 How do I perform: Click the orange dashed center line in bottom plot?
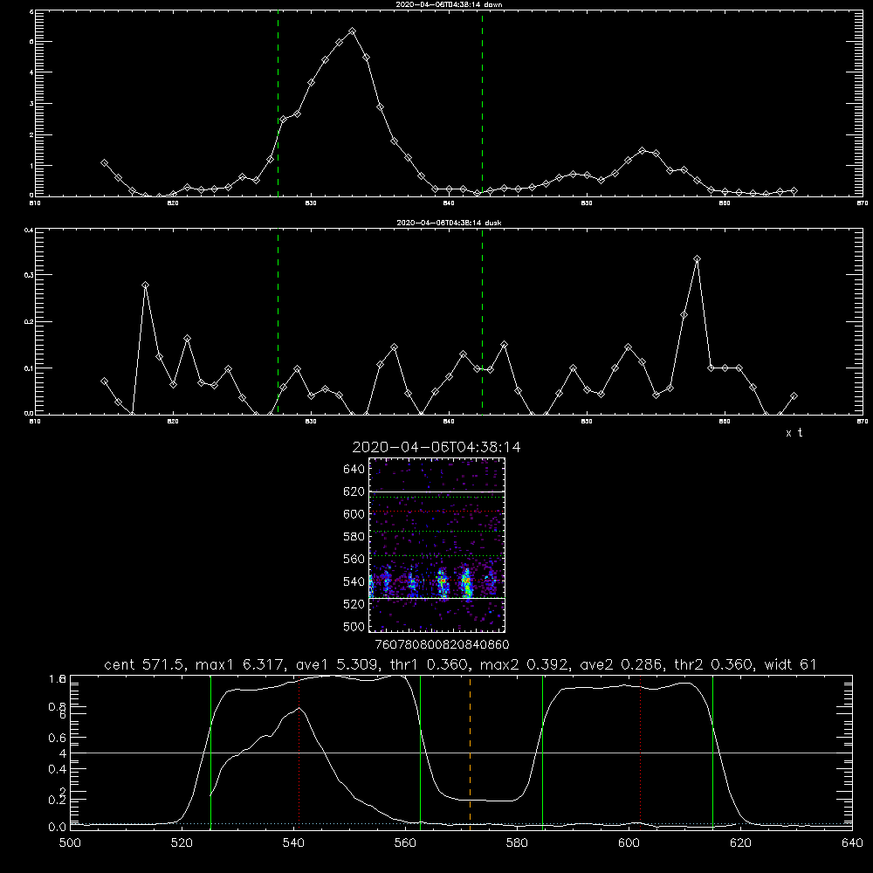[470, 752]
